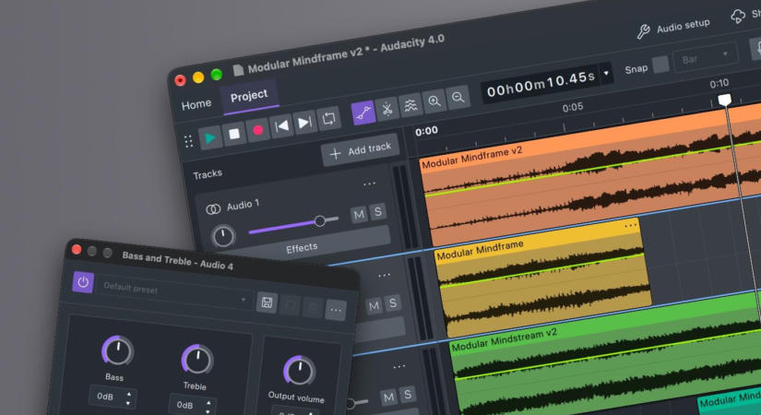Solo the Audio 1 track
Image resolution: width=761 pixels, height=415 pixels.
tap(377, 211)
